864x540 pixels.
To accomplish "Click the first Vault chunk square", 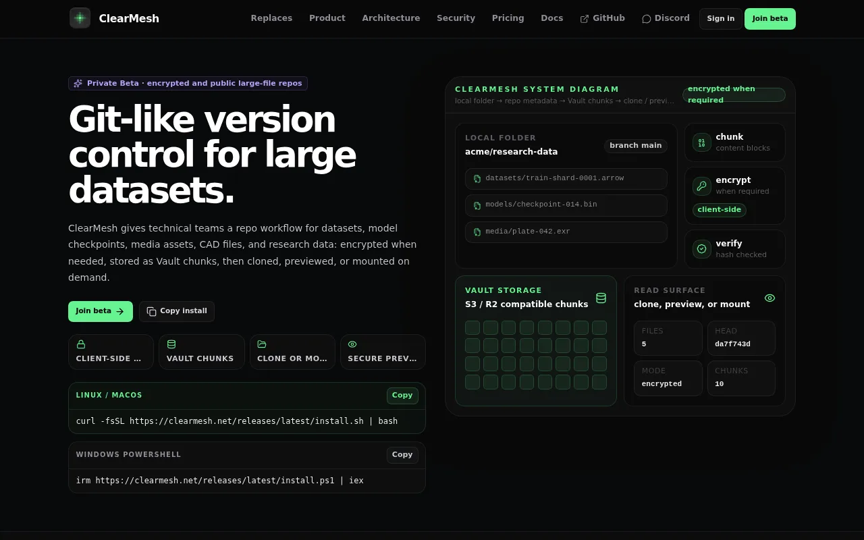I will pyautogui.click(x=473, y=328).
